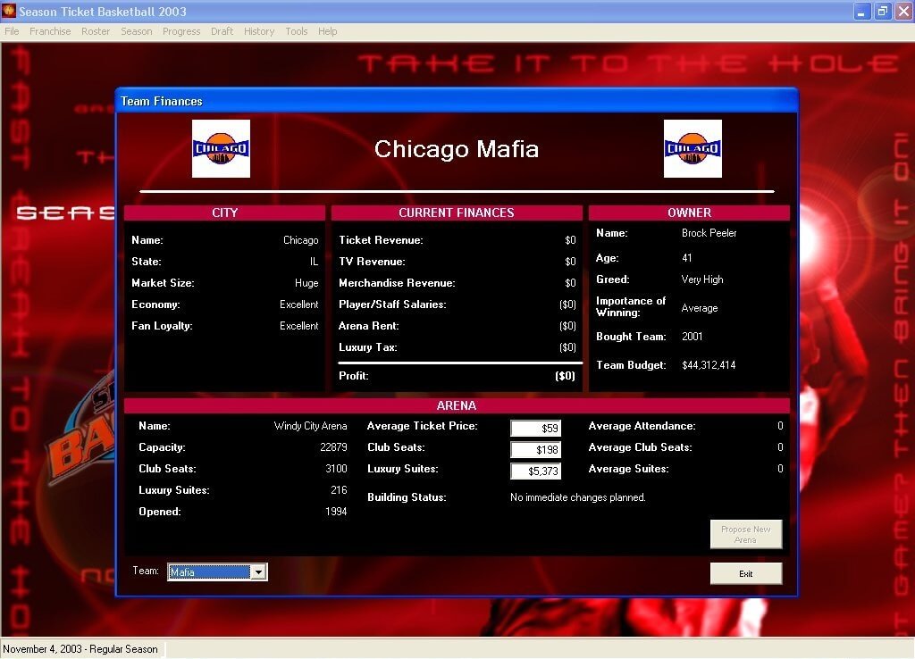Click the arena Club Seats count 3100
Image resolution: width=915 pixels, height=659 pixels.
click(x=336, y=469)
